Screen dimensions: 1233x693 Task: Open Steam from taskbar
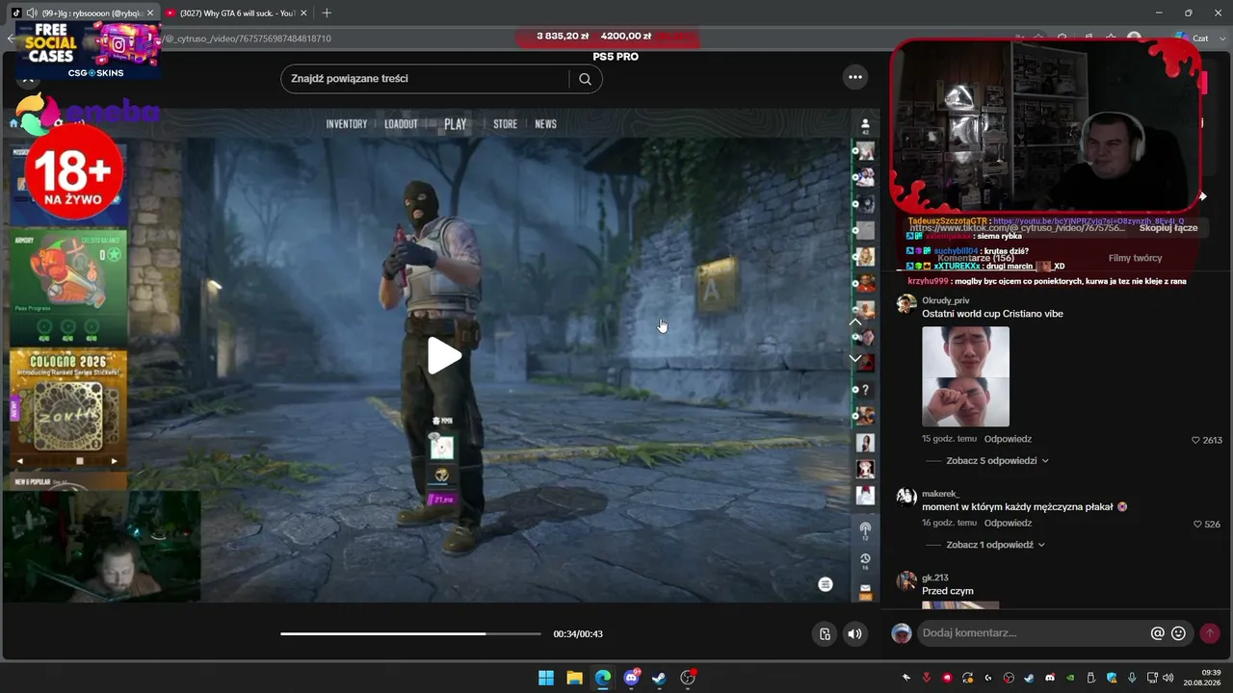(x=659, y=678)
